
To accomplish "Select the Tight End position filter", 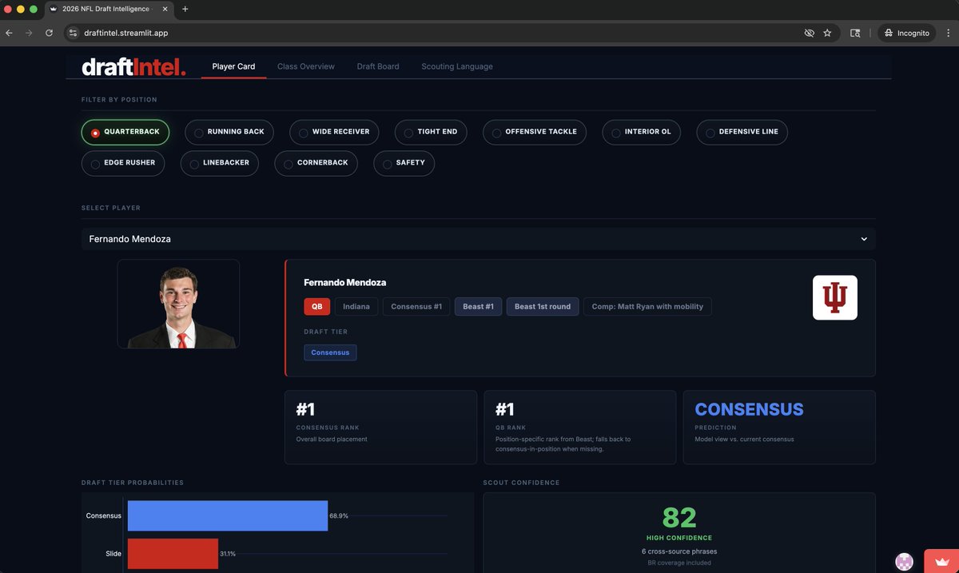I will (x=431, y=132).
